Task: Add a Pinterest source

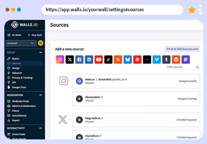Action: [x=137, y=60]
